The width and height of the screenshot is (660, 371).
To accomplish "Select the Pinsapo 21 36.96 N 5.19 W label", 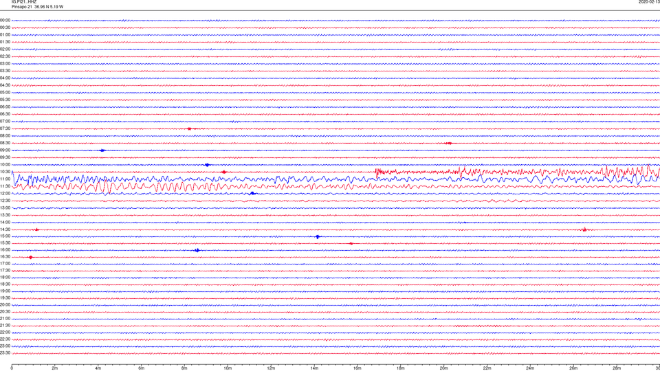I will click(37, 7).
